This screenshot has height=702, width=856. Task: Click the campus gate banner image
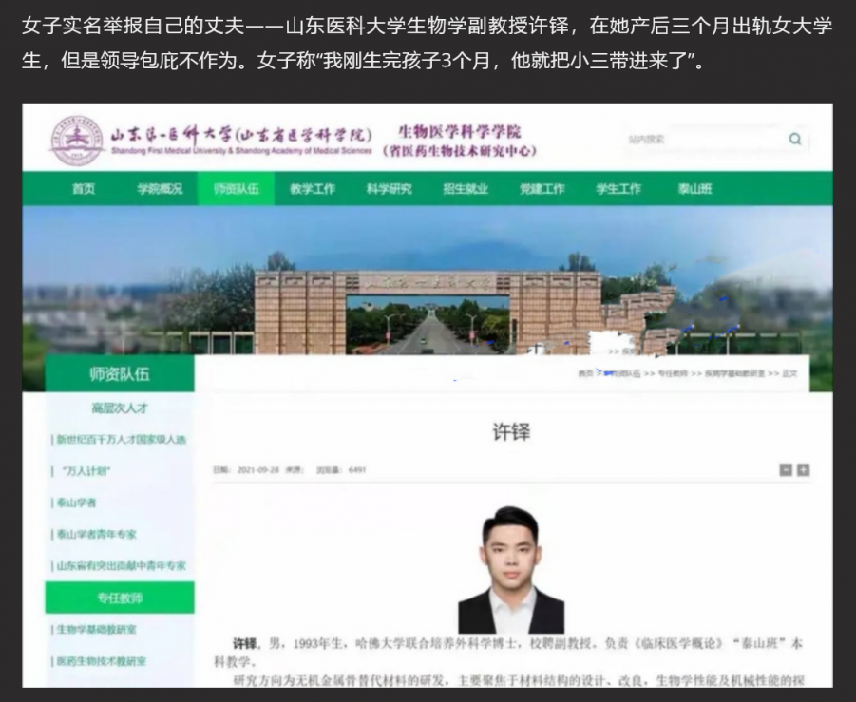click(428, 280)
